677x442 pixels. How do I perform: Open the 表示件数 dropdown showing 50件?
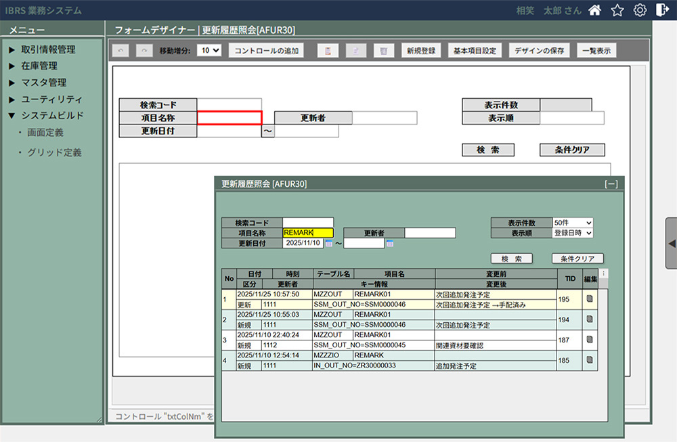(572, 223)
